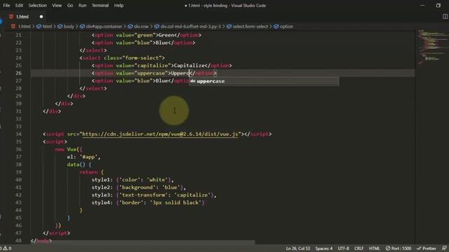This screenshot has height=252, width=449.
Task: Click line number 26 in gutter
Action: coord(18,73)
